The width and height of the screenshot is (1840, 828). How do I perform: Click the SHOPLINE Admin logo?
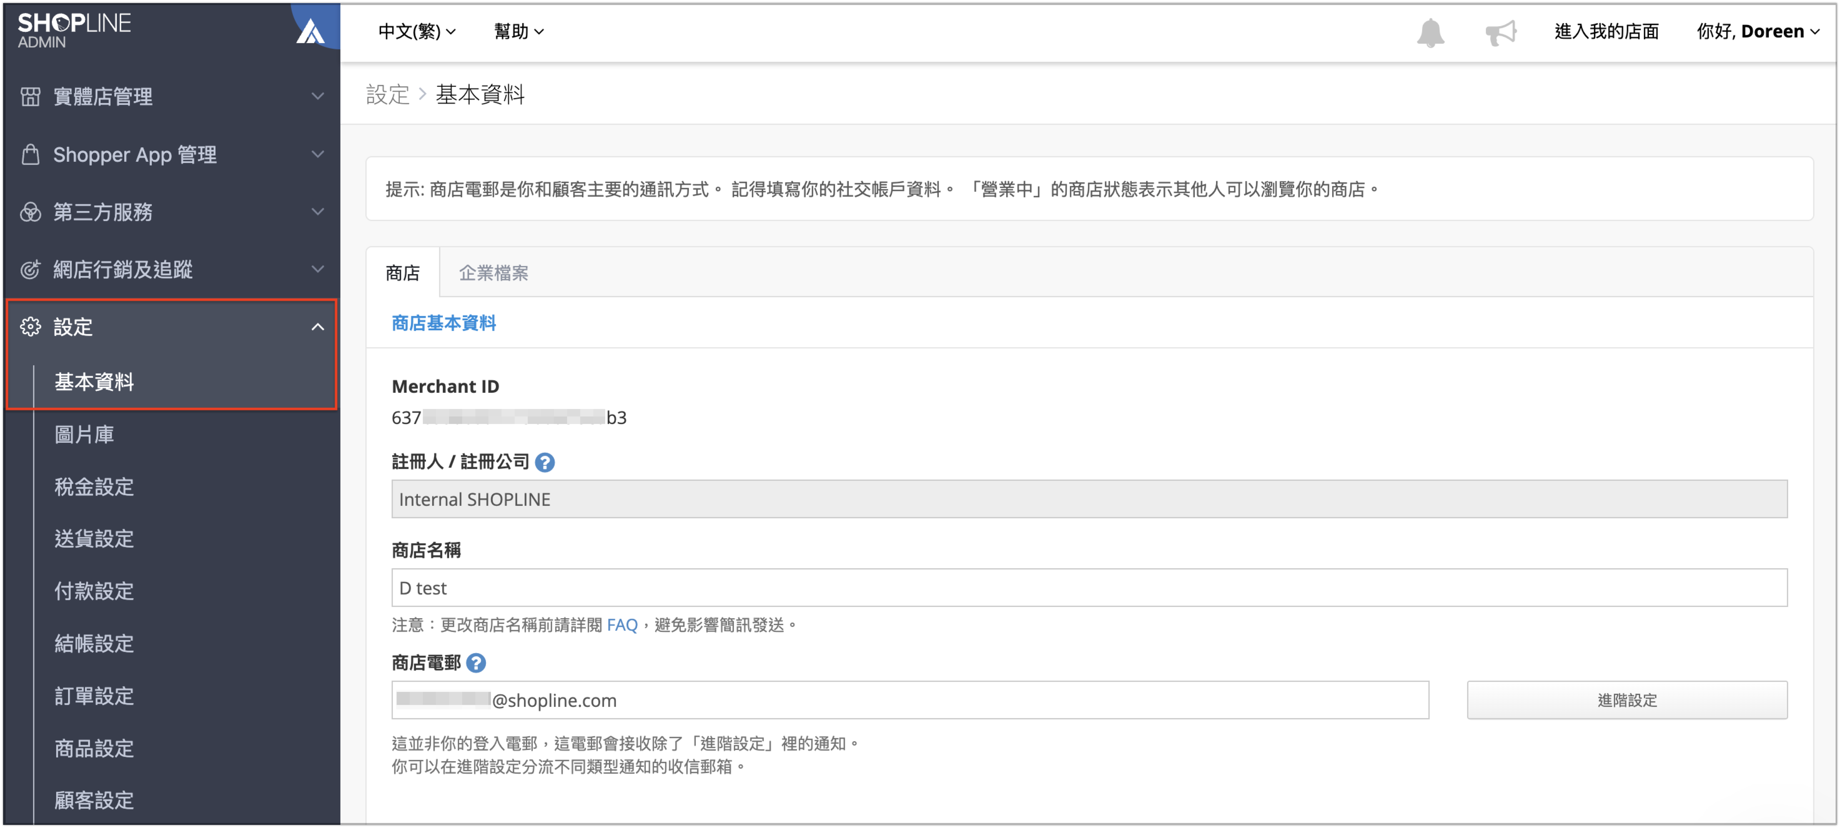74,31
